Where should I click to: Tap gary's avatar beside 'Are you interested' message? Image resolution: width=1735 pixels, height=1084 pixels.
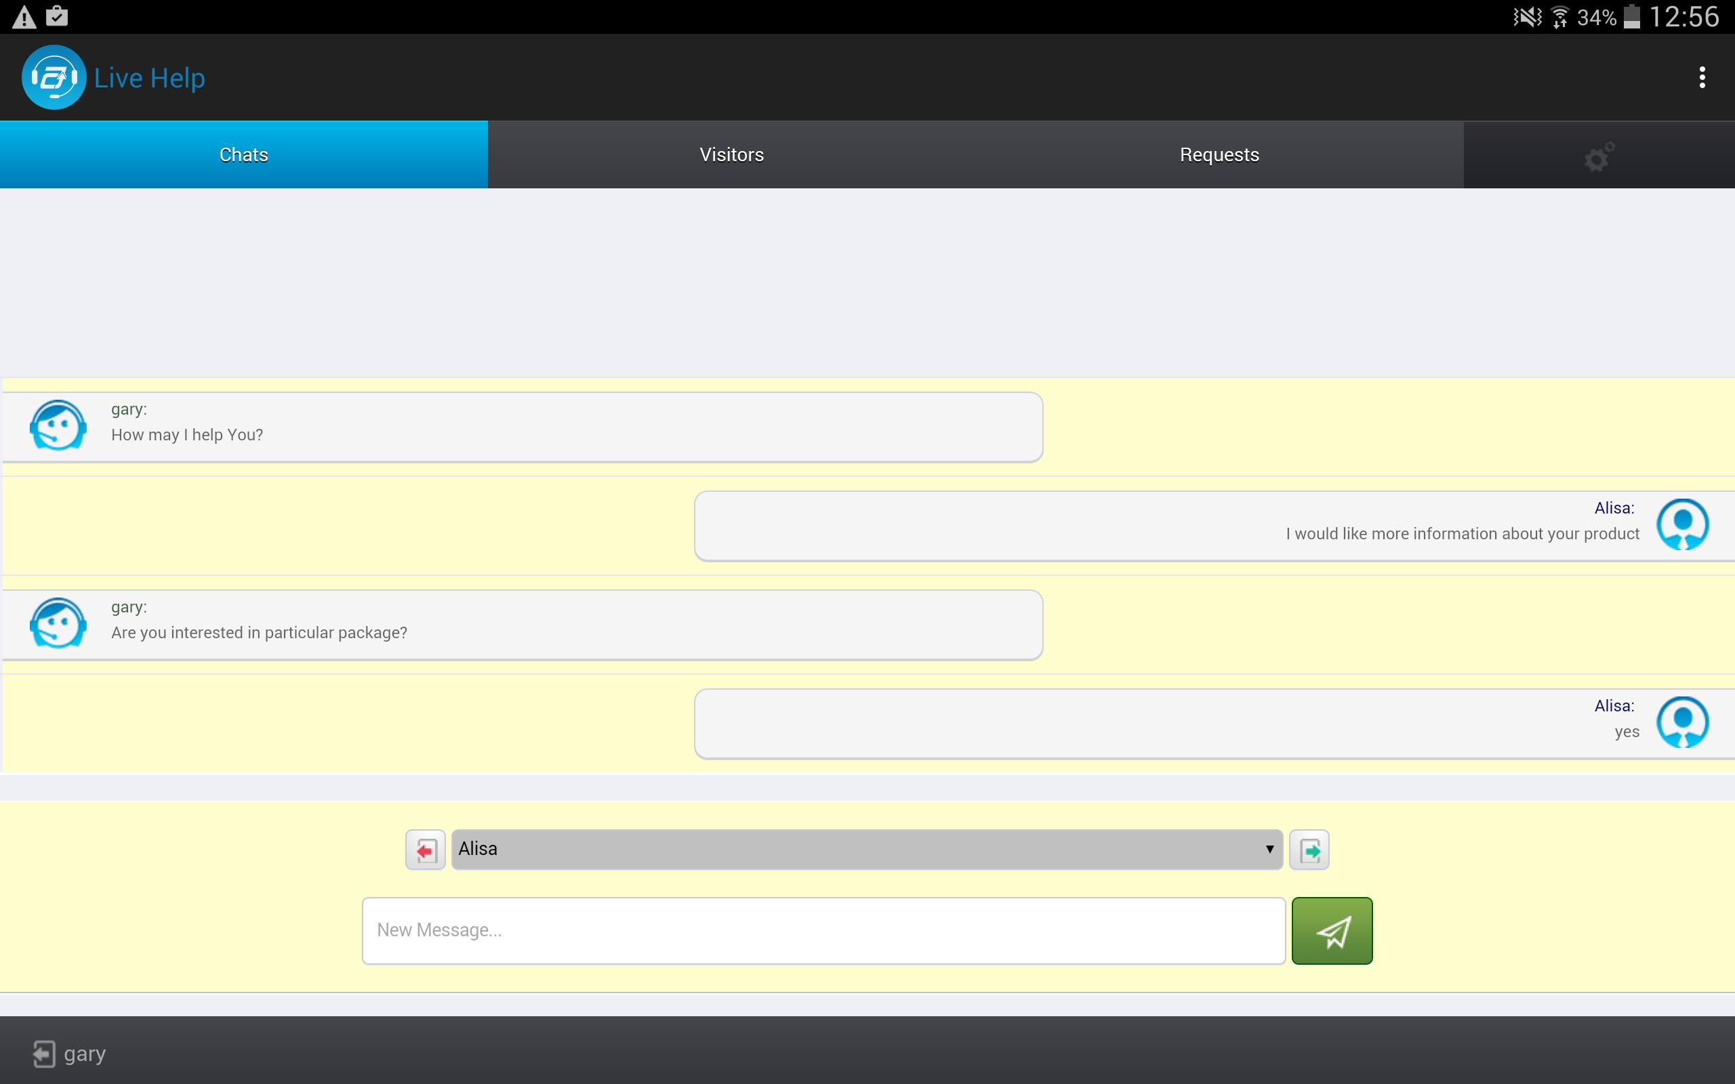click(58, 623)
